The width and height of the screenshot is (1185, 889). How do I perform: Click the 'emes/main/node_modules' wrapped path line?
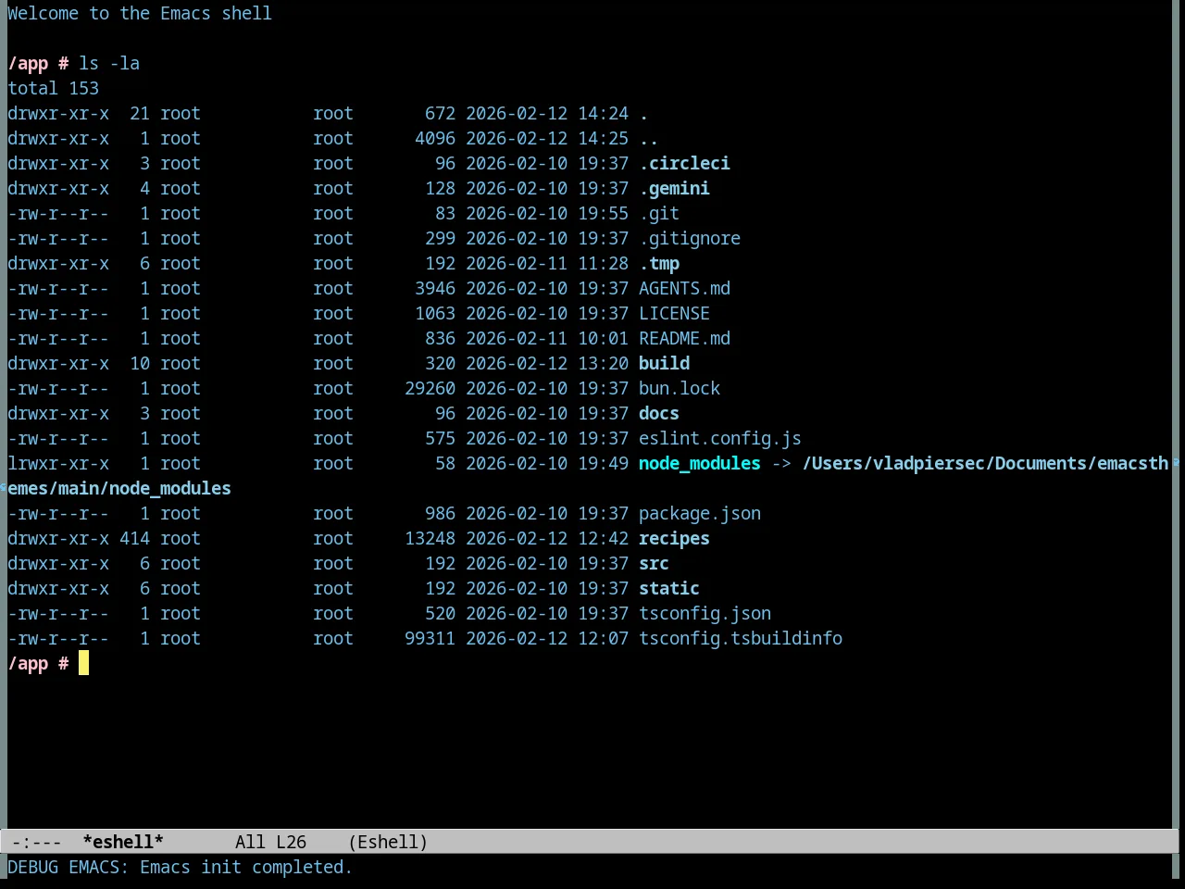point(119,488)
